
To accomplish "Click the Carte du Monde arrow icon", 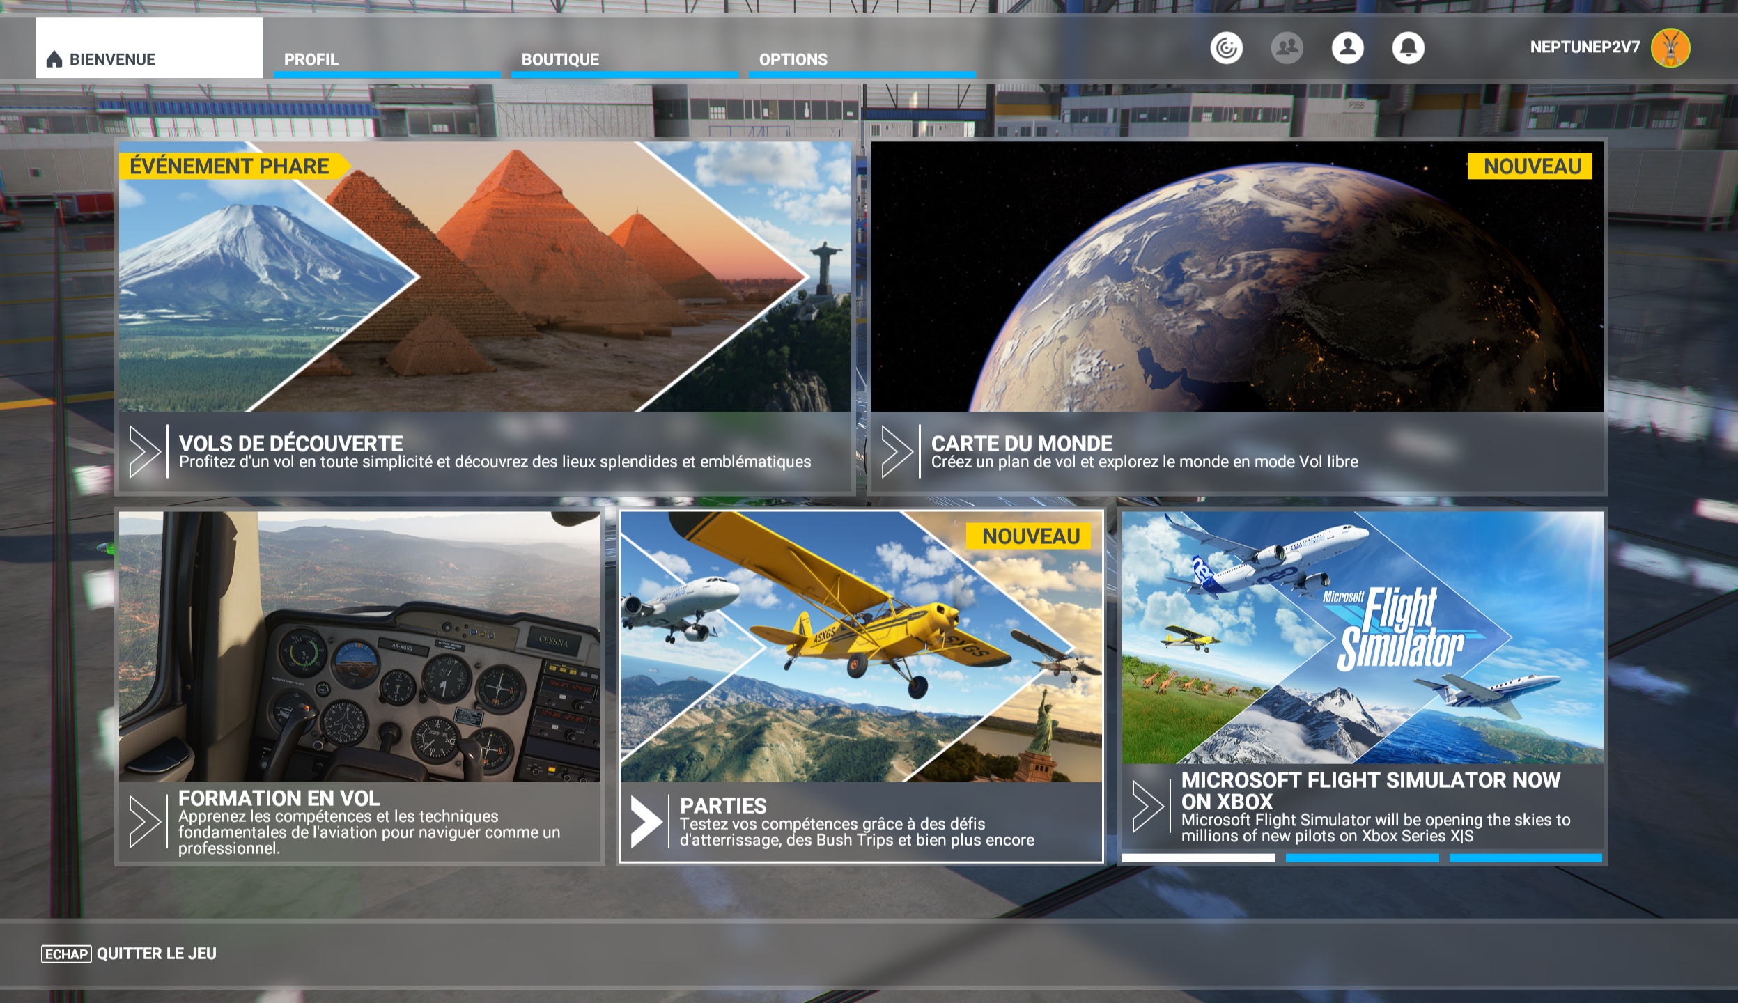I will 897,451.
